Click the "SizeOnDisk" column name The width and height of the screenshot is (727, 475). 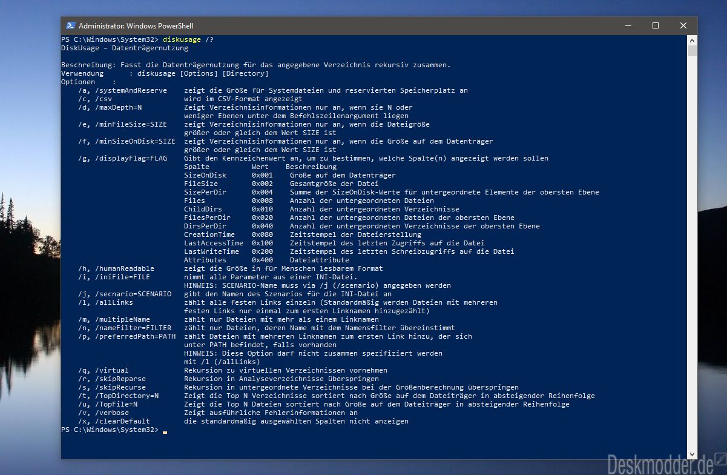tap(205, 175)
